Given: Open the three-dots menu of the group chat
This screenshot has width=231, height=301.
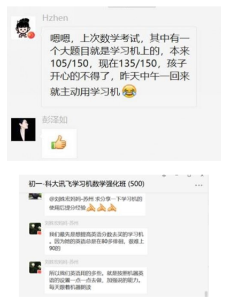Looking at the screenshot, I should pos(198,185).
